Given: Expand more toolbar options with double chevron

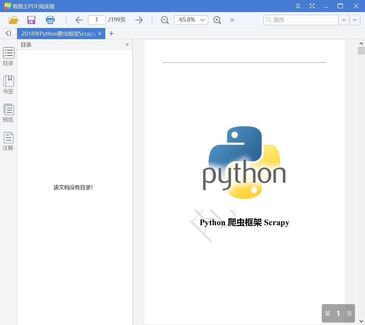Looking at the screenshot, I should coord(232,20).
